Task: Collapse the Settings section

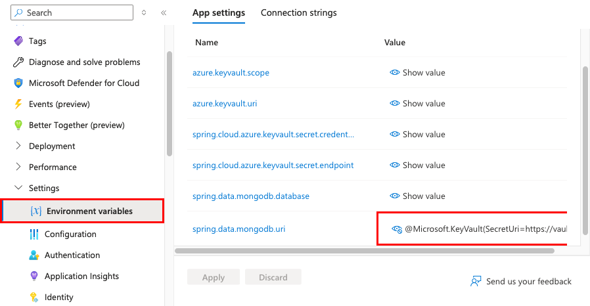Action: coord(18,188)
